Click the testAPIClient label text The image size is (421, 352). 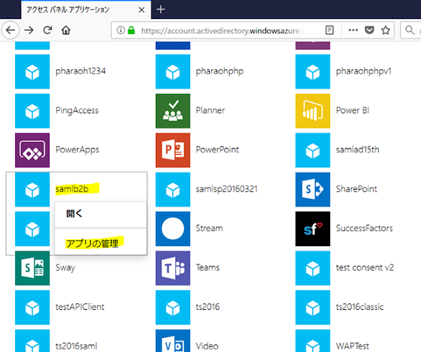pyautogui.click(x=80, y=307)
